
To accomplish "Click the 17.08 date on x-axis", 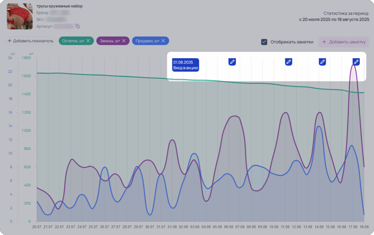I will [x=353, y=227].
